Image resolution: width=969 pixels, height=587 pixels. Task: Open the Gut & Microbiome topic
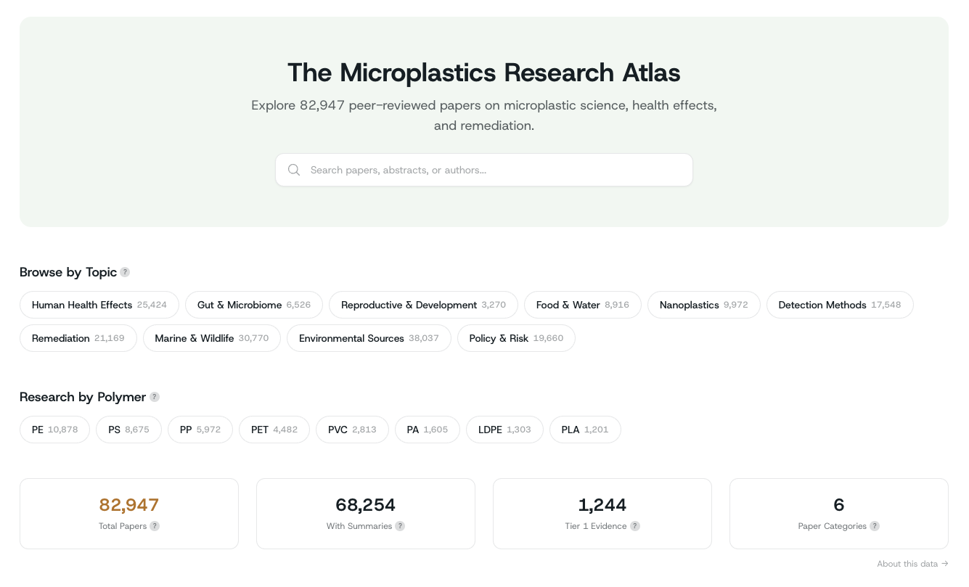point(253,305)
